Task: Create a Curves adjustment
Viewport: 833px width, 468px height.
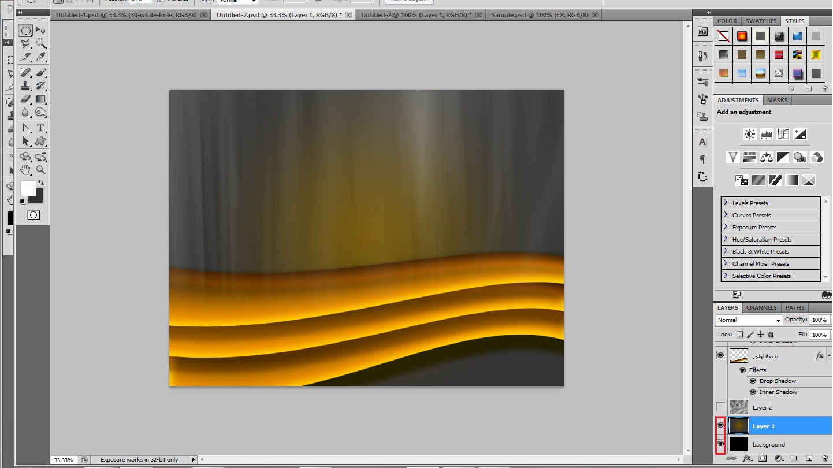Action: pos(783,134)
